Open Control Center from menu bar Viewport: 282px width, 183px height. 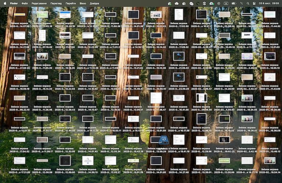[x=254, y=3]
